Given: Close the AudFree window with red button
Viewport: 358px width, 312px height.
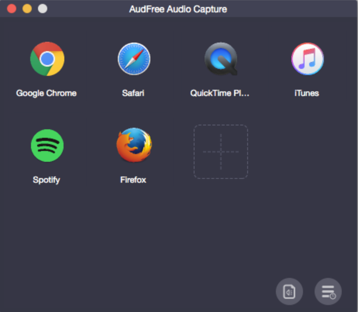Looking at the screenshot, I should click(12, 9).
